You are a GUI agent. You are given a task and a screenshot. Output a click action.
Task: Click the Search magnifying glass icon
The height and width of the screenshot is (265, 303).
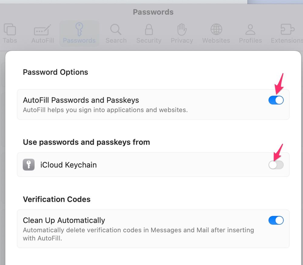point(116,30)
